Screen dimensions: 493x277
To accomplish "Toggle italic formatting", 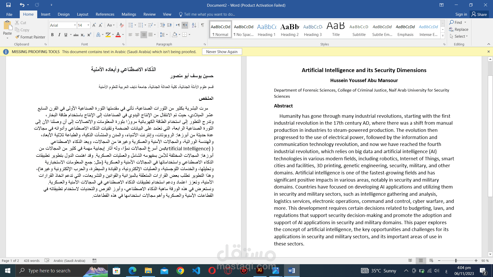I will (59, 35).
